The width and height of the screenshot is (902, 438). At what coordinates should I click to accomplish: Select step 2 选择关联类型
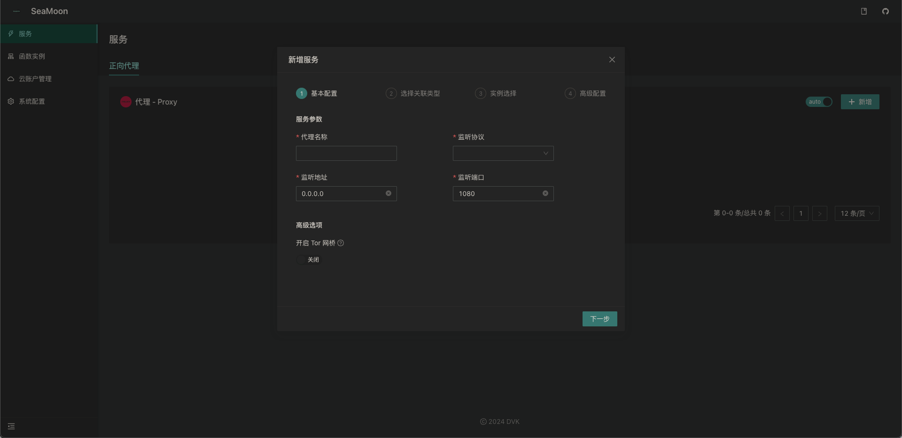[x=413, y=93]
